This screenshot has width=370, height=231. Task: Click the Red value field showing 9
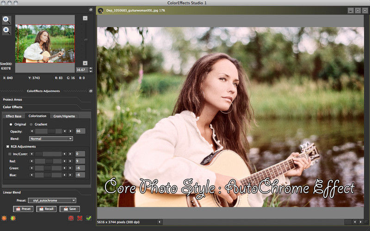coord(80,161)
